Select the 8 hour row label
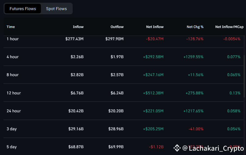Viewport: 246px width, 155px height. coord(13,75)
